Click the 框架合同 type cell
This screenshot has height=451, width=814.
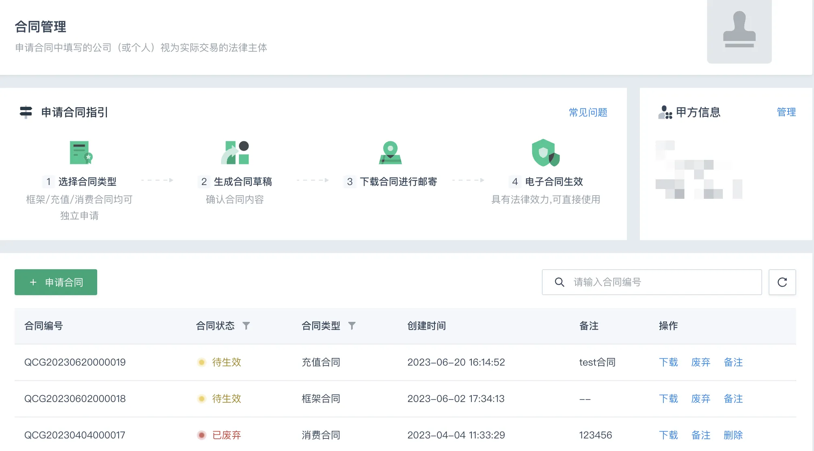321,398
